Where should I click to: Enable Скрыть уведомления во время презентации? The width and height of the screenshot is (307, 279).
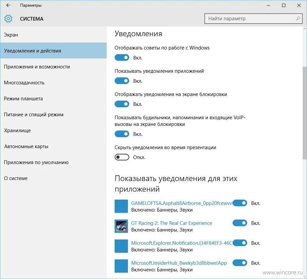tap(122, 157)
